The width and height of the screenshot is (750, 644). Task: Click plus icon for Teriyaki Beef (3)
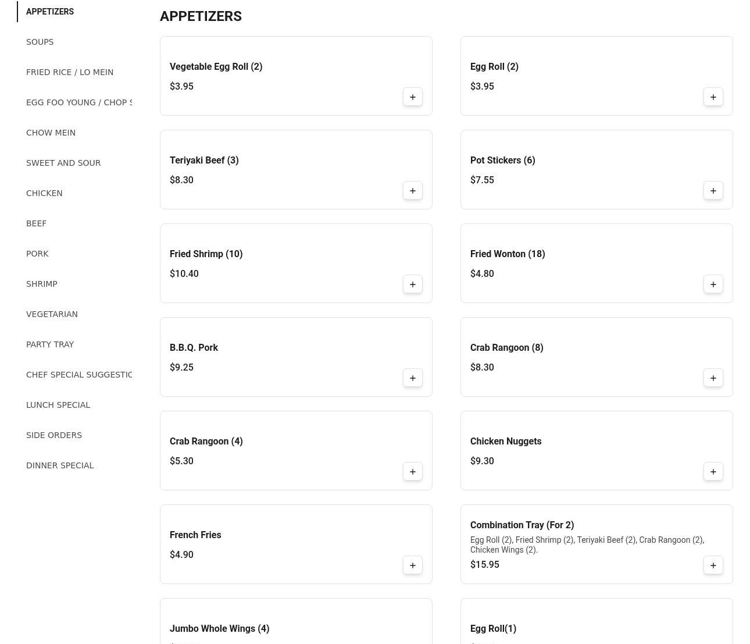pos(413,191)
